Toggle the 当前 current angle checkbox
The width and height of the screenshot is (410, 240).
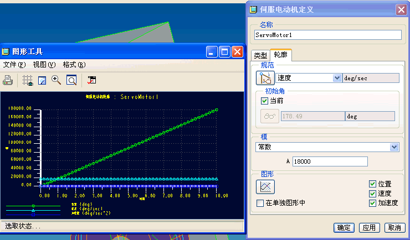264,101
